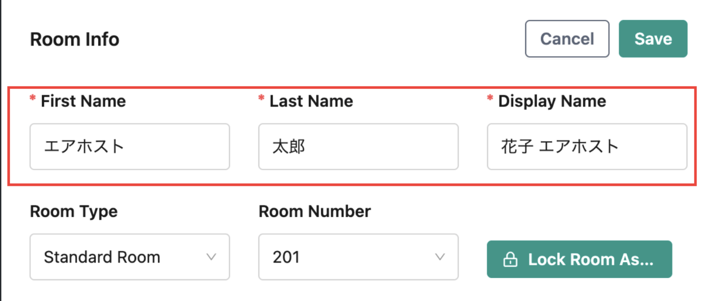The height and width of the screenshot is (301, 714).
Task: Click the lock icon on Lock Room As button
Action: (x=511, y=259)
